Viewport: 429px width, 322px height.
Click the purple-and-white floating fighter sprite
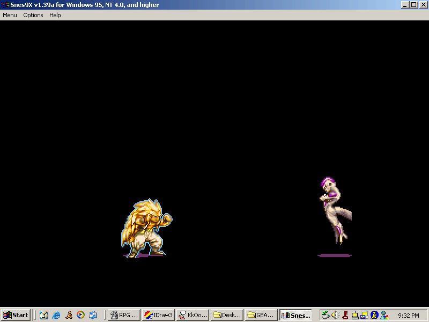point(336,210)
